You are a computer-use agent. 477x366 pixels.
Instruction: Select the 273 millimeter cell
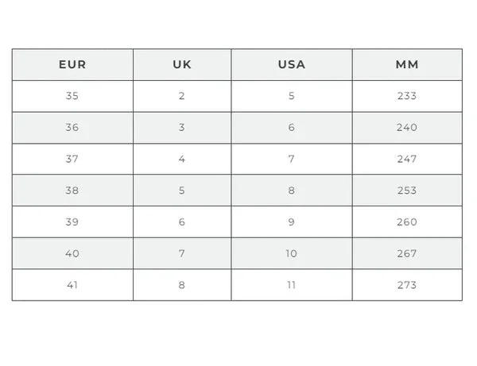pos(406,285)
